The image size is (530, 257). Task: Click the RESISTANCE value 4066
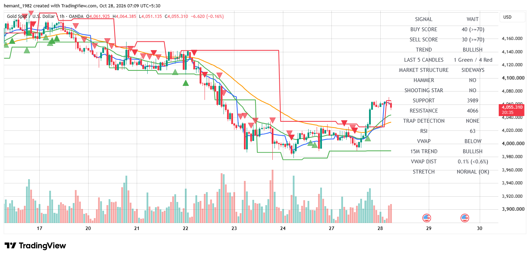click(x=473, y=111)
